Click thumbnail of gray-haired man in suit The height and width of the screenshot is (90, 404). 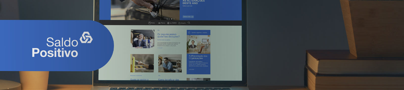[142, 39]
